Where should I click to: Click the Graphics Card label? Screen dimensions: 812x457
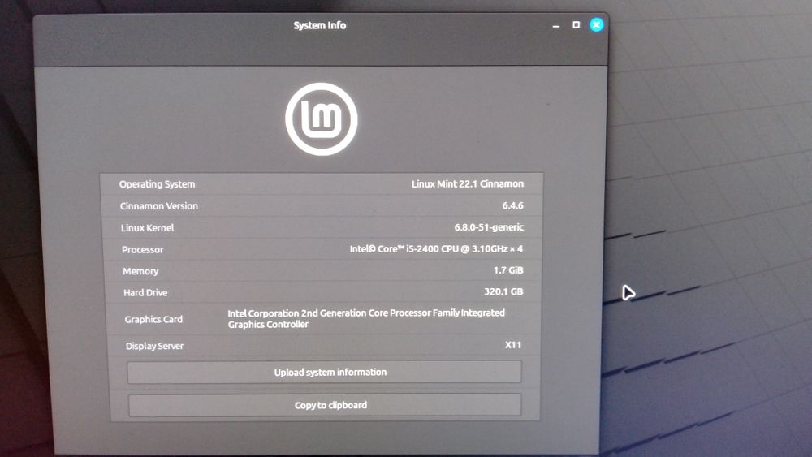pyautogui.click(x=153, y=319)
